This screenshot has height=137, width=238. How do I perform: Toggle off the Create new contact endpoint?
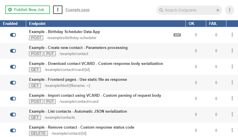pos(13,51)
